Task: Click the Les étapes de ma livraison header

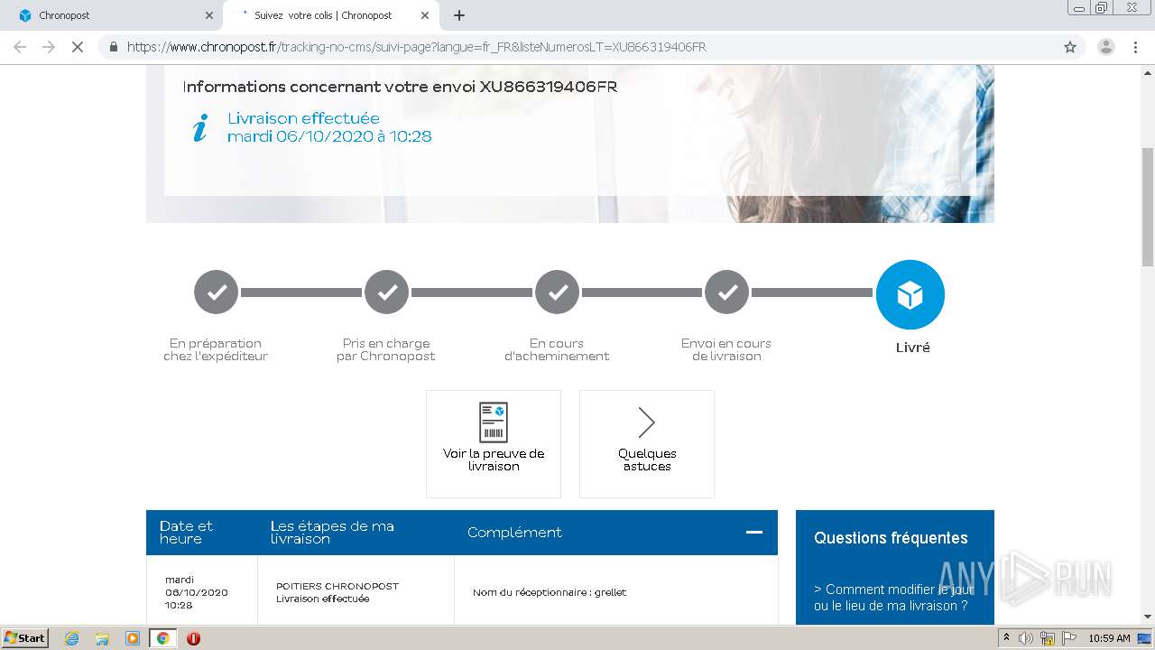Action: [332, 532]
